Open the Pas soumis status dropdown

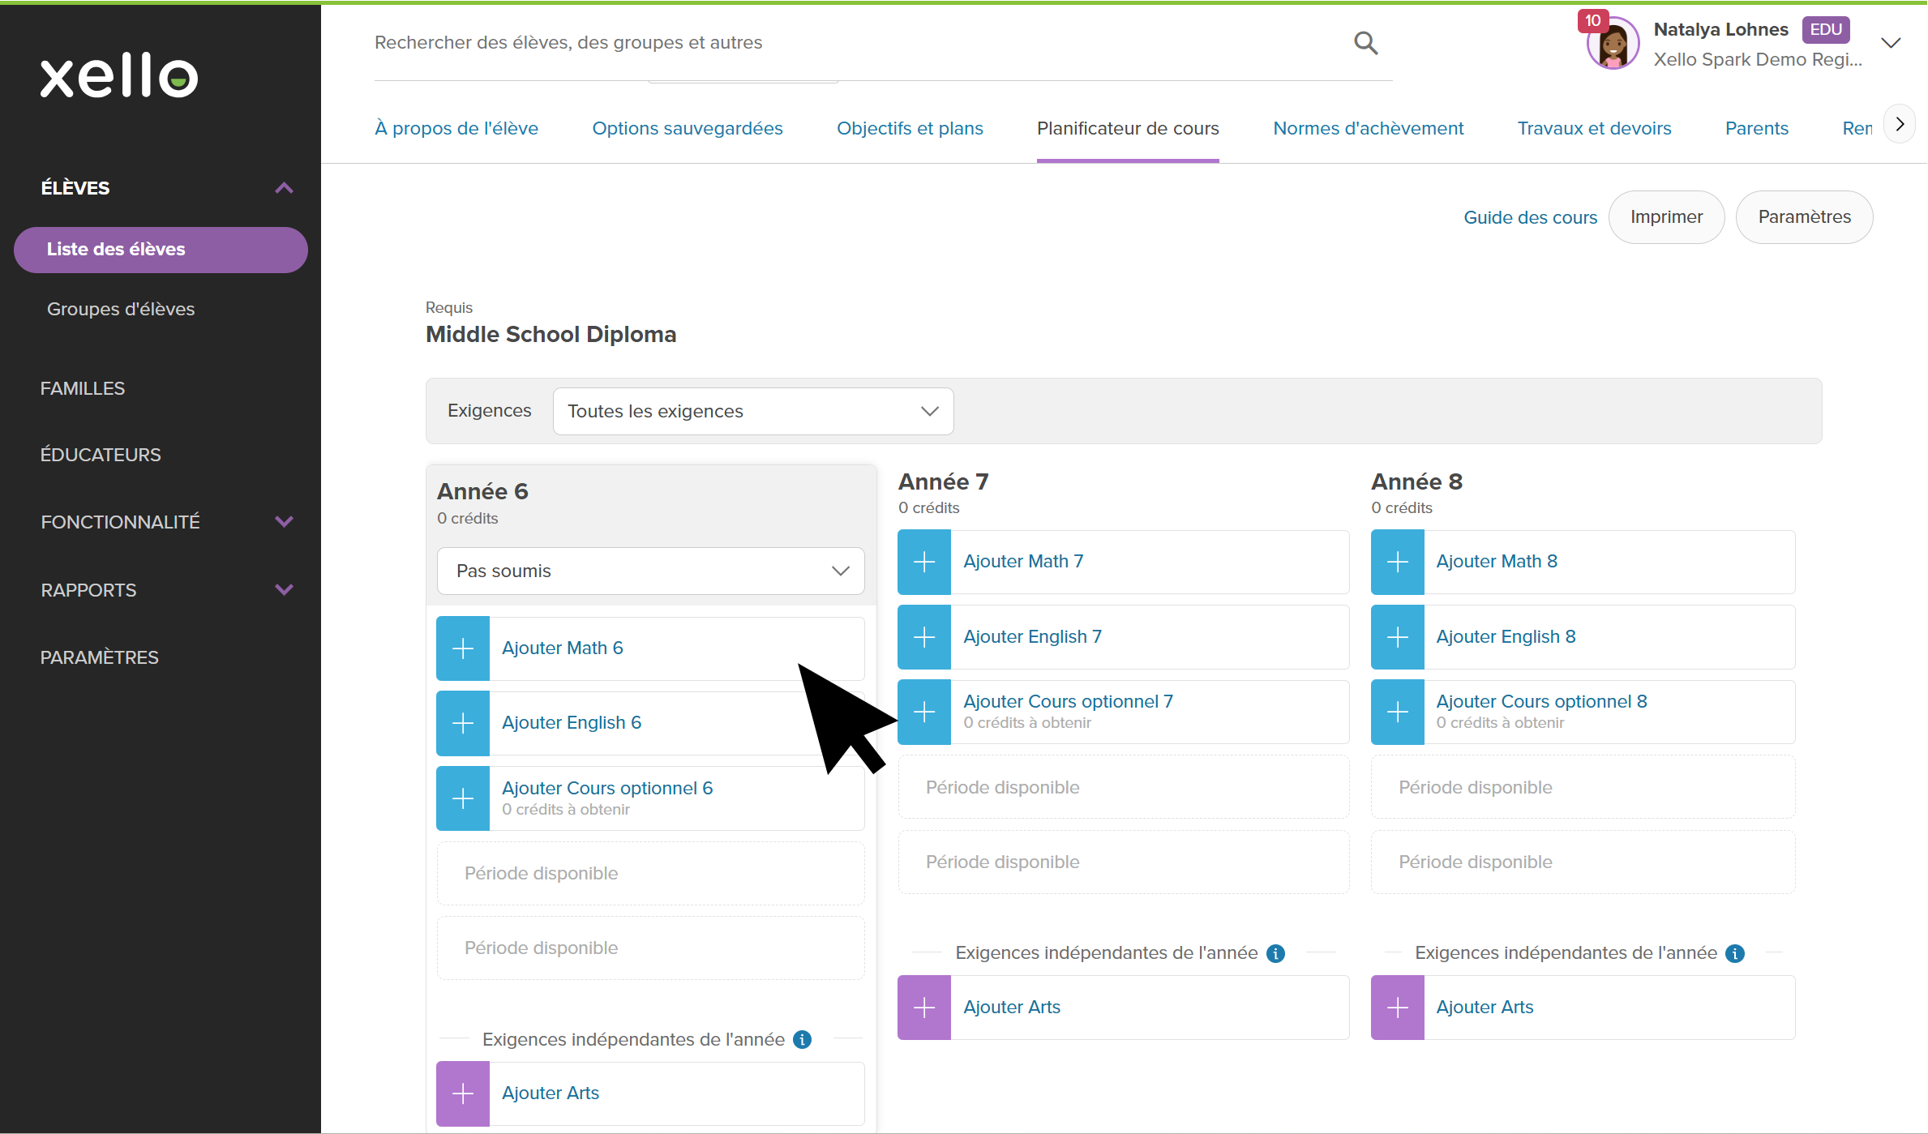(650, 571)
